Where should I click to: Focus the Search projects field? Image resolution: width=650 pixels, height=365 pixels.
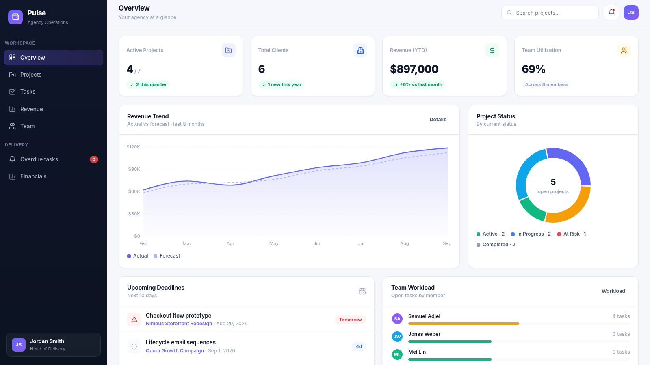pos(550,13)
